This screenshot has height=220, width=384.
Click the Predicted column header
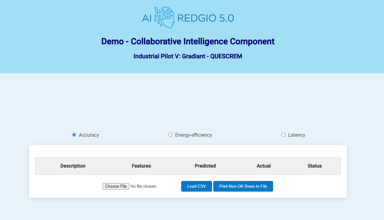205,166
